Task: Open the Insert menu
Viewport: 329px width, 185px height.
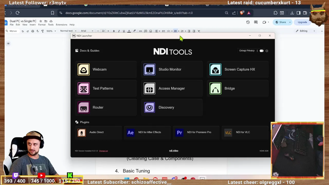Action: pyautogui.click(x=33, y=25)
